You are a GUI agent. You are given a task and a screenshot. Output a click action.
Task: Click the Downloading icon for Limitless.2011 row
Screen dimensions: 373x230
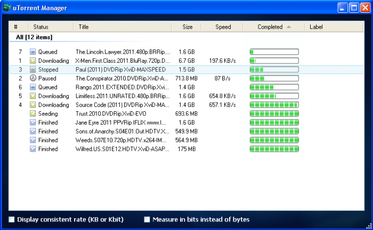pyautogui.click(x=33, y=96)
